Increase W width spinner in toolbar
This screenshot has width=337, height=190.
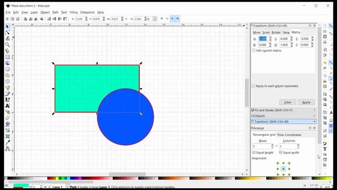(122, 18)
